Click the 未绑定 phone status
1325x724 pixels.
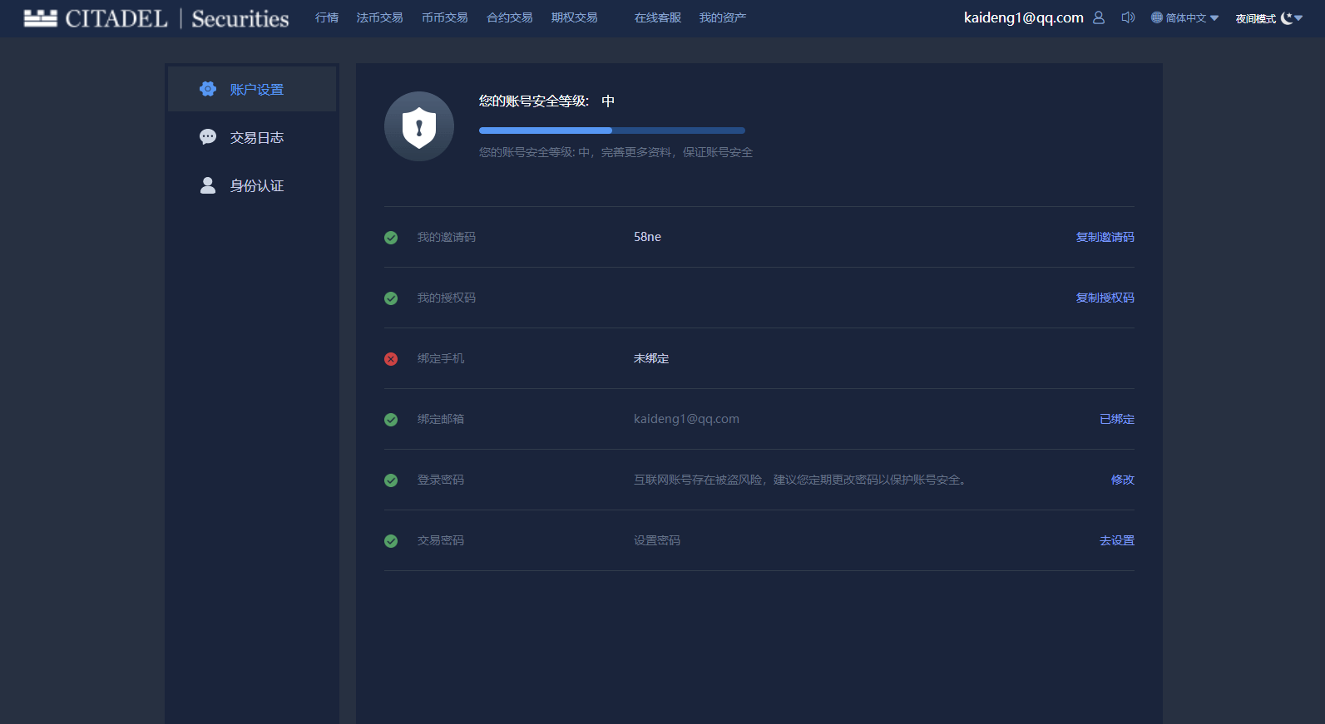[651, 358]
